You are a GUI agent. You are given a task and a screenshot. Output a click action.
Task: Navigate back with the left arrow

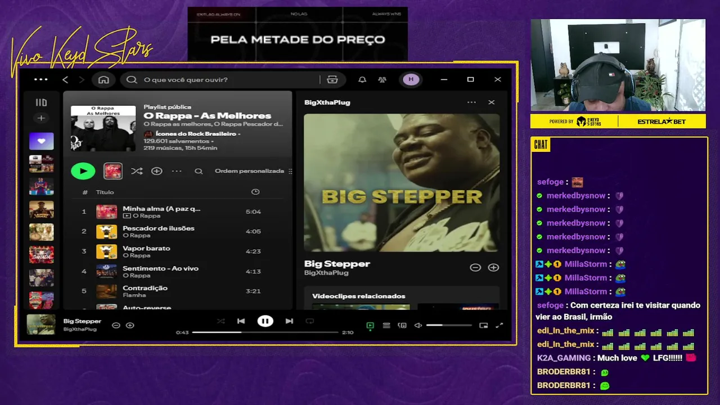click(x=65, y=80)
